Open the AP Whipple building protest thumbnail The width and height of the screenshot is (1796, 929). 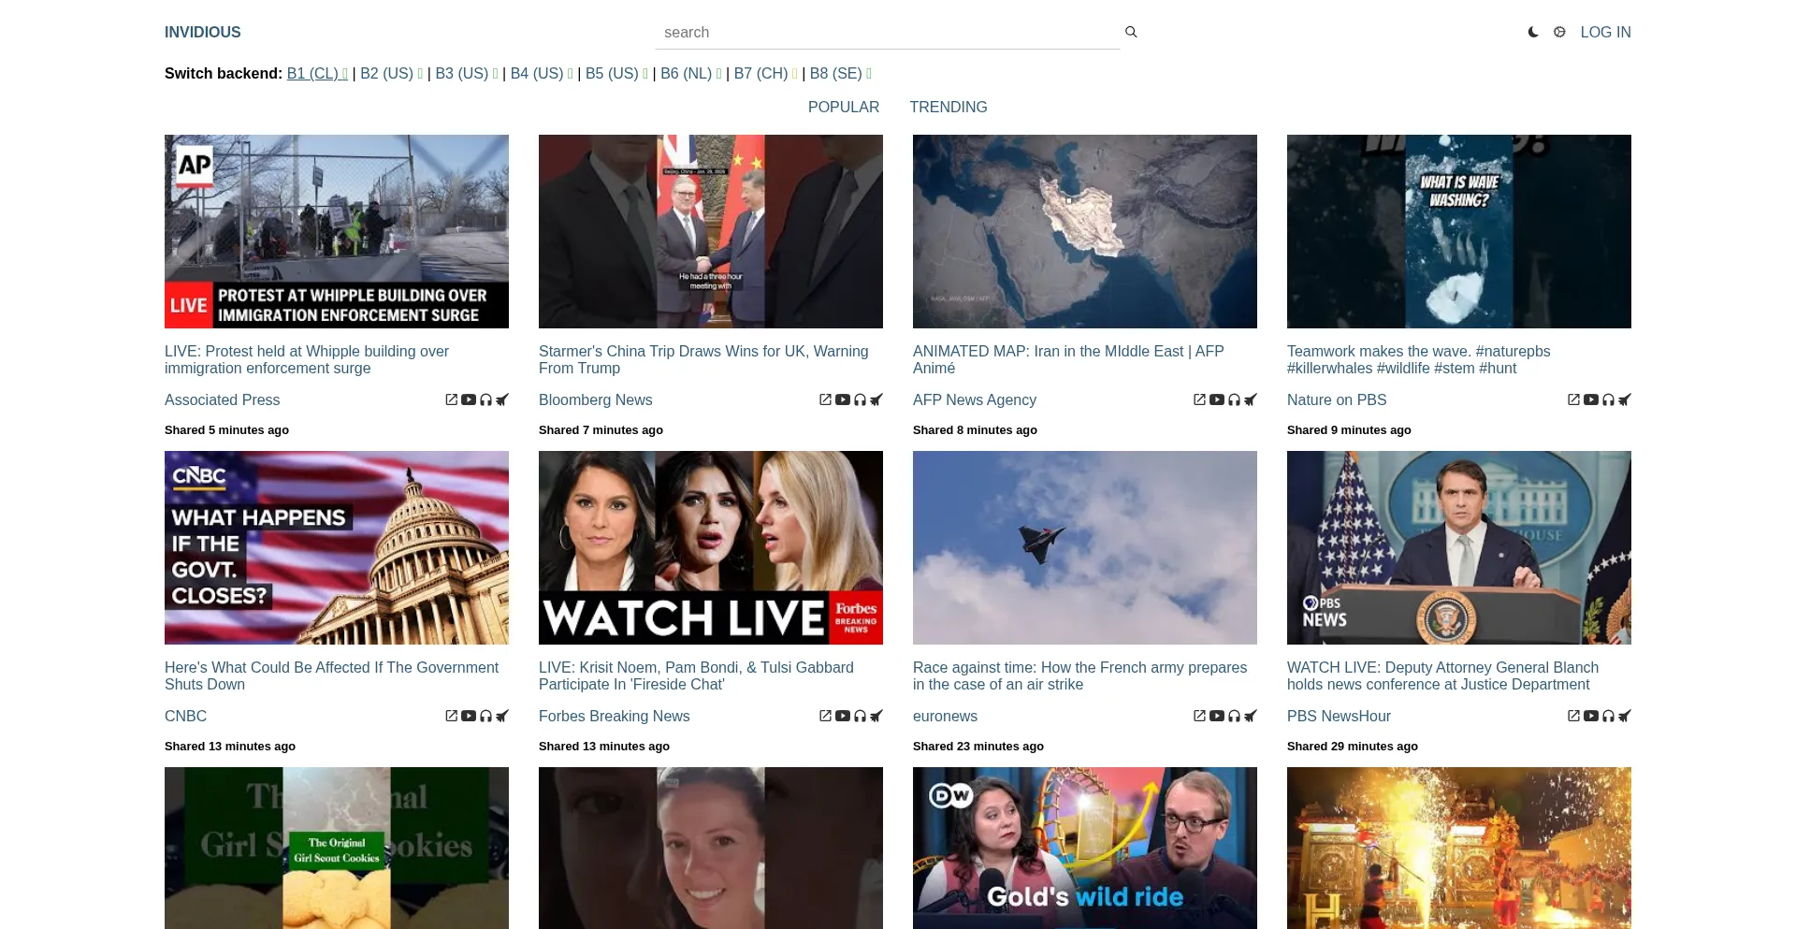337,231
